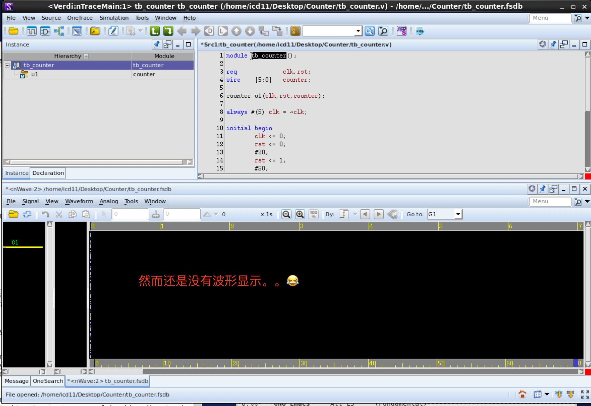The height and width of the screenshot is (406, 591).
Task: Undo last action in nWave toolbar
Action: (x=46, y=214)
